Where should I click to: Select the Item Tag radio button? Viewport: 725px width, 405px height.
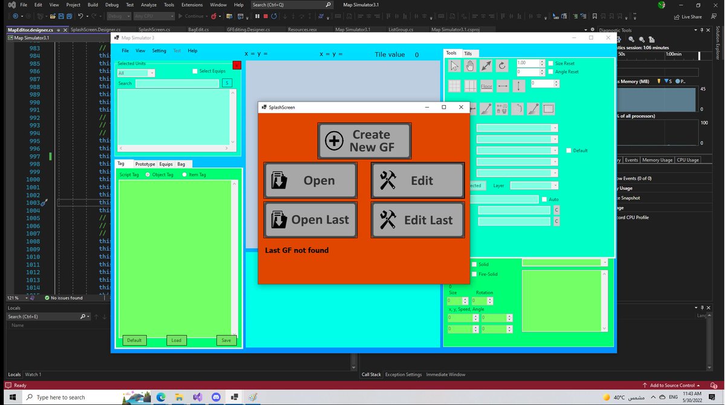click(x=185, y=175)
